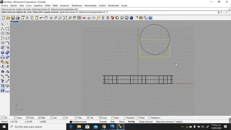The width and height of the screenshot is (231, 130).
Task: Toggle Forzado grid snap in status bar
Action: pos(103,122)
